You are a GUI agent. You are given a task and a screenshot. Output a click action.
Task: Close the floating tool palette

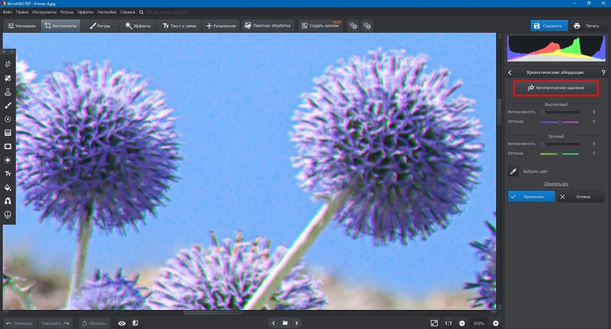(x=4, y=51)
